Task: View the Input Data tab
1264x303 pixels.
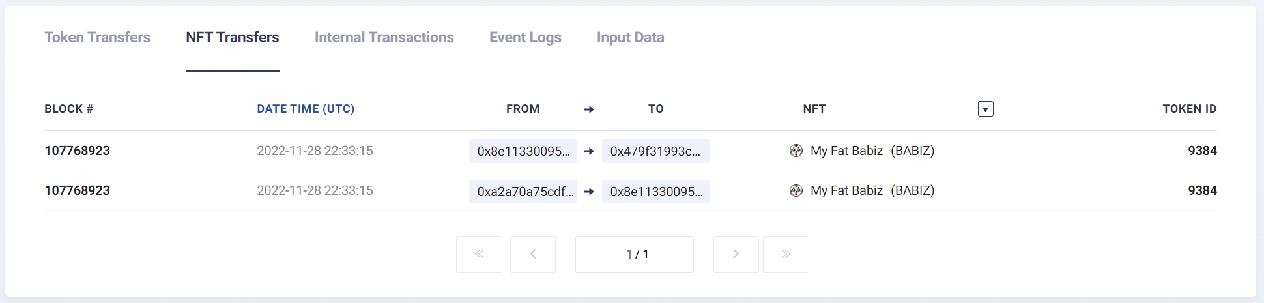Action: (x=630, y=38)
